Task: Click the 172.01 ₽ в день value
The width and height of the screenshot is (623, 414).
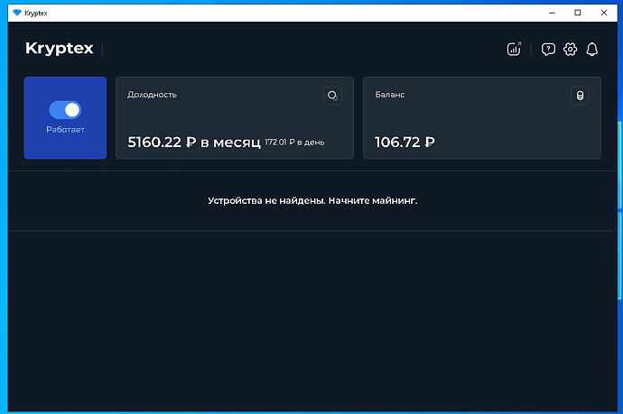Action: 294,143
